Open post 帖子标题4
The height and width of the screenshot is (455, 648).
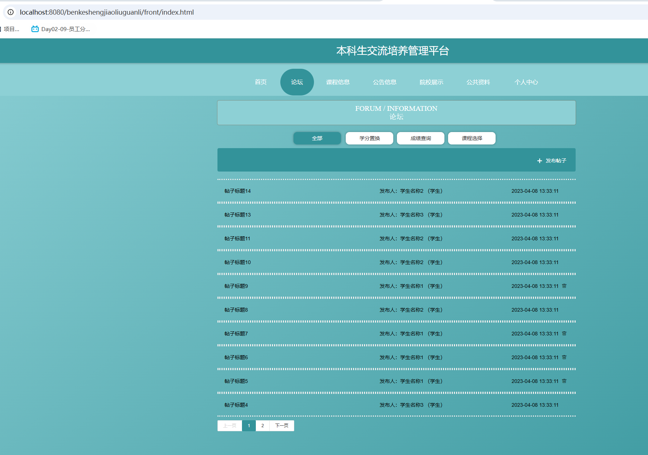tap(236, 405)
